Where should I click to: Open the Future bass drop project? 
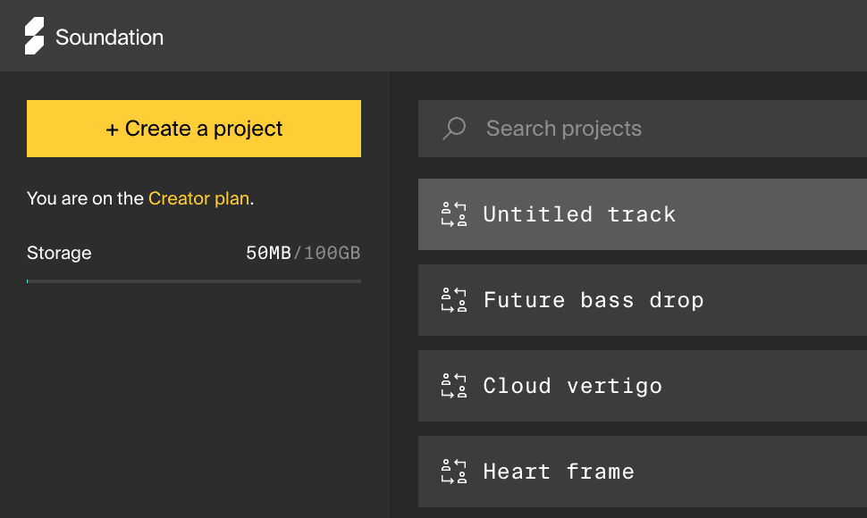593,300
